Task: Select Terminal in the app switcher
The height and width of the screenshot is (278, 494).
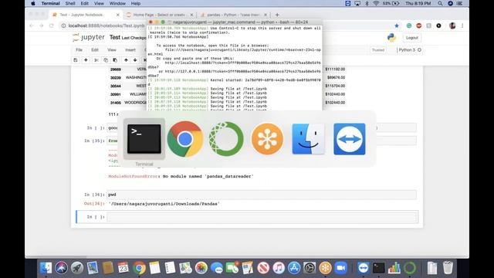Action: pos(144,139)
